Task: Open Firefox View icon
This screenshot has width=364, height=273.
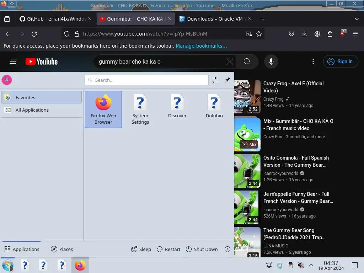Action: click(x=7, y=19)
